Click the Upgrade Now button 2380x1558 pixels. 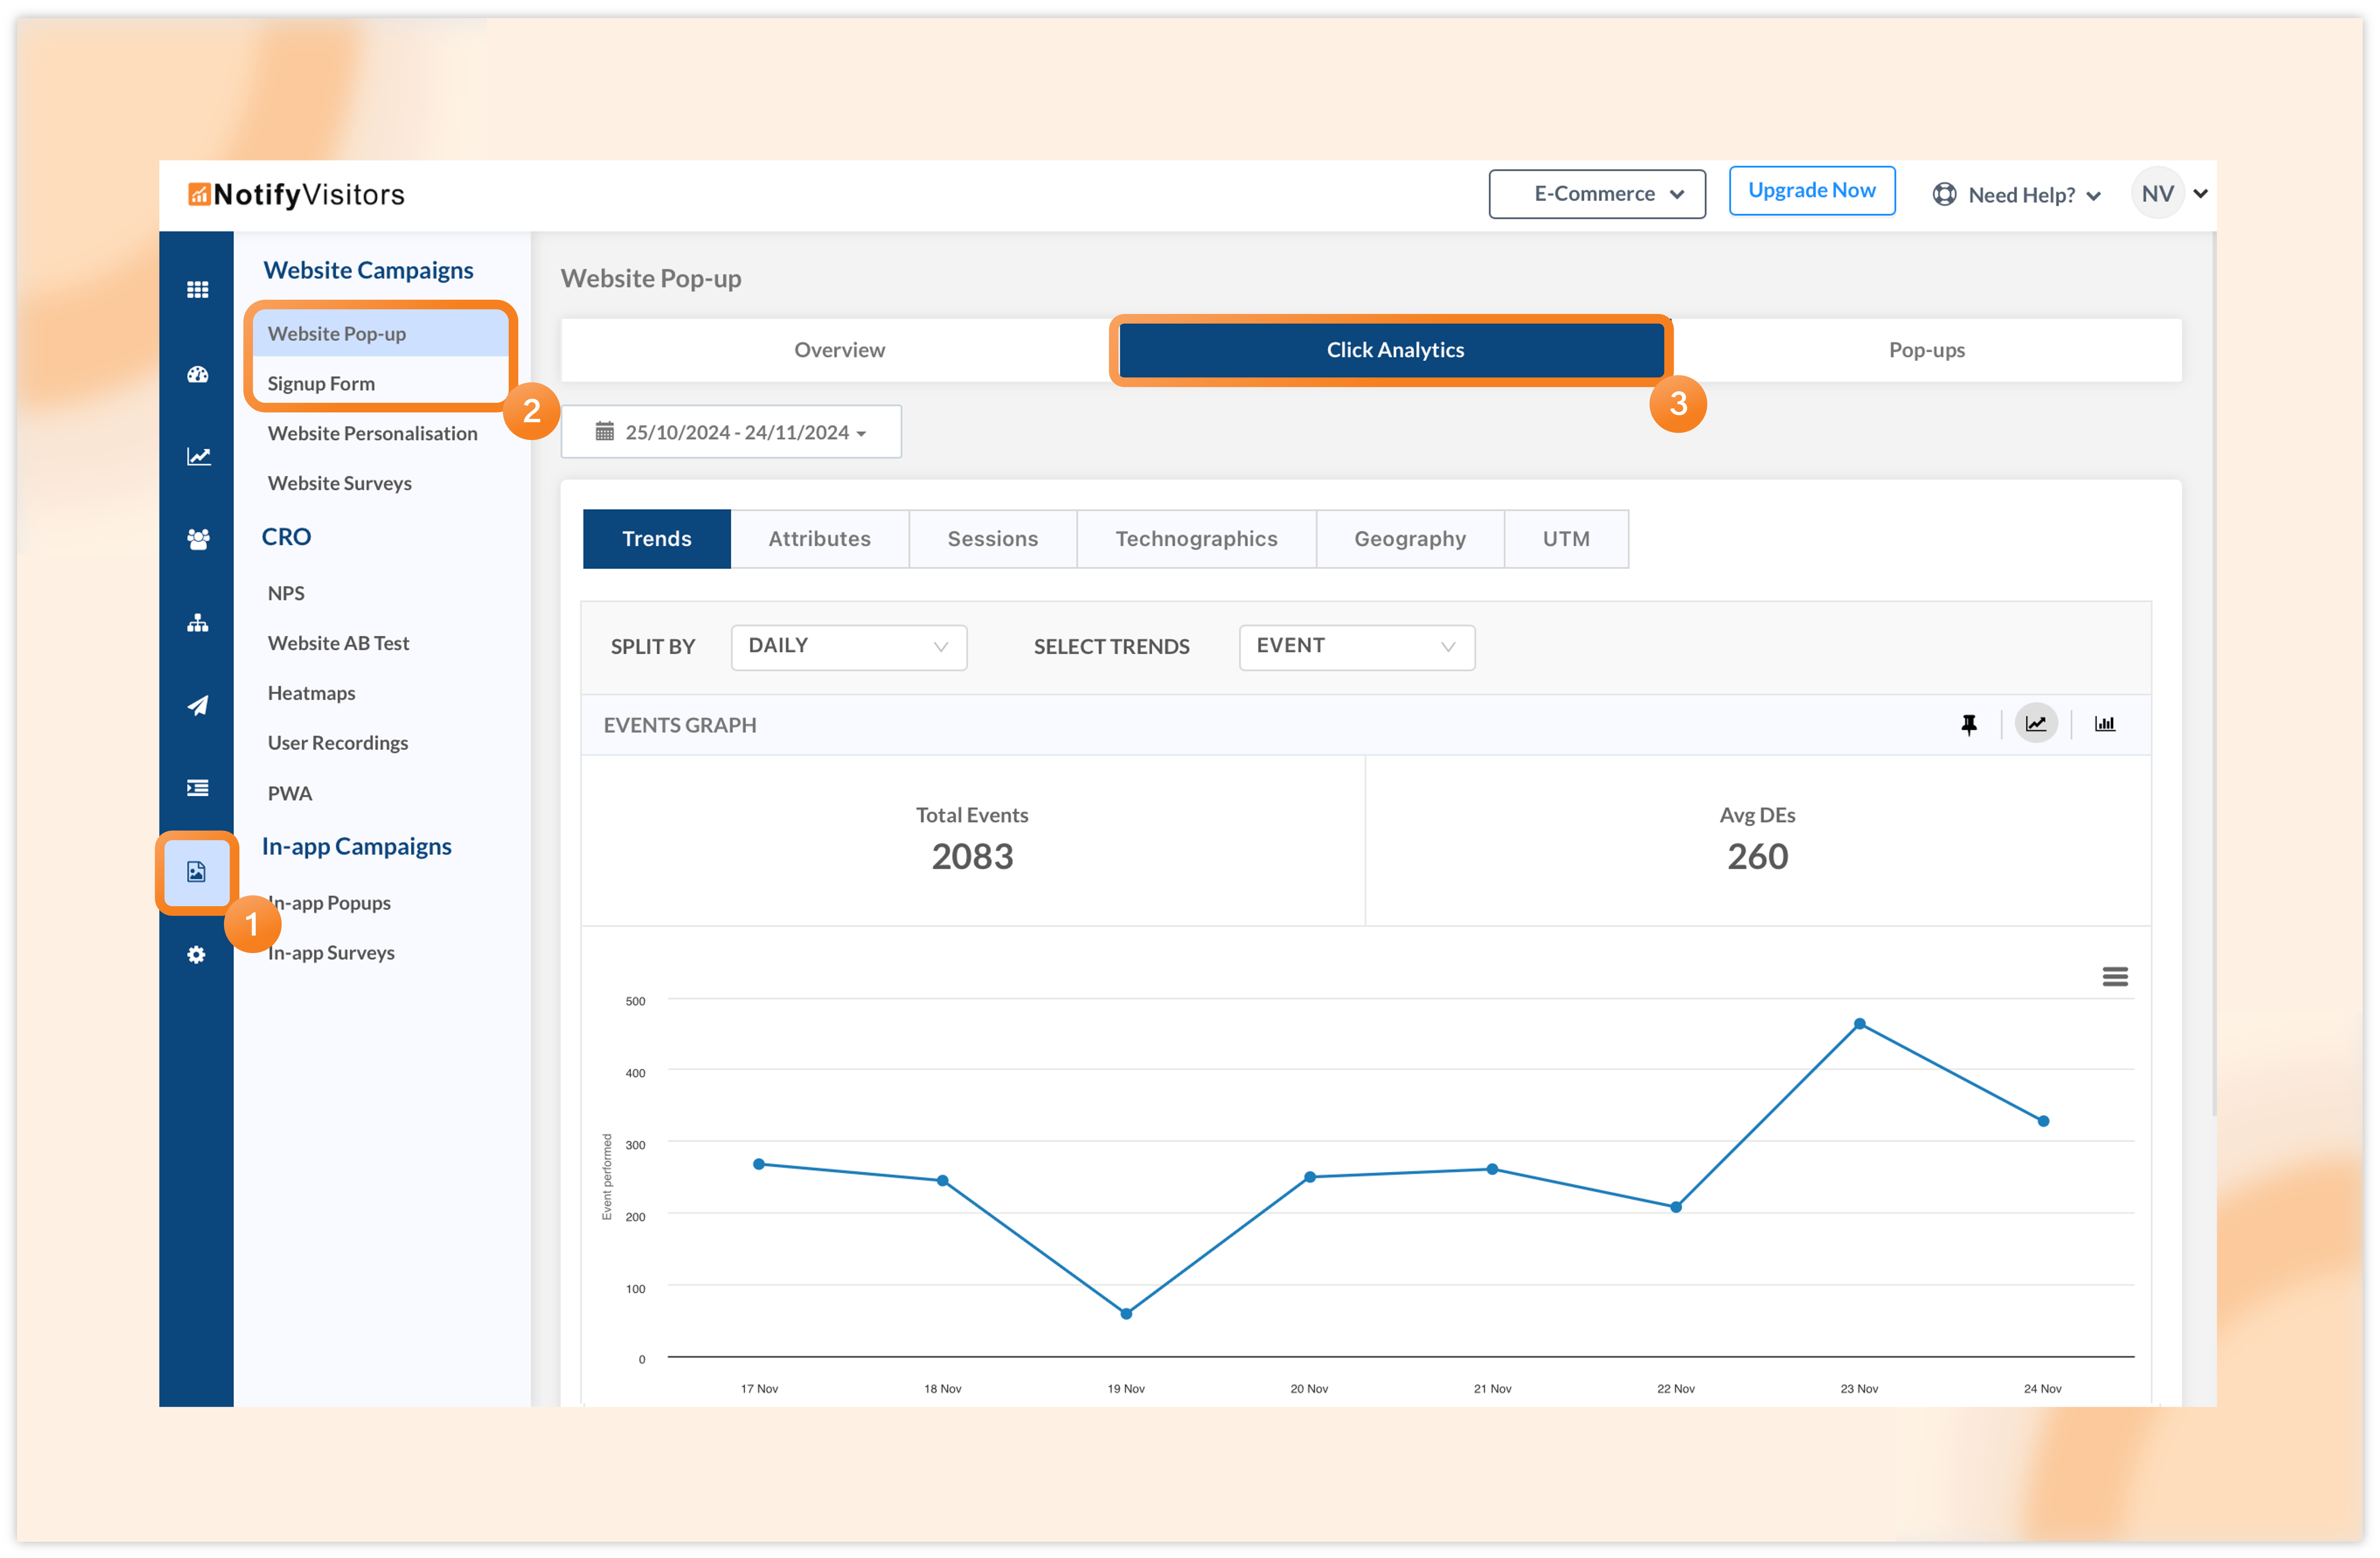(1811, 191)
